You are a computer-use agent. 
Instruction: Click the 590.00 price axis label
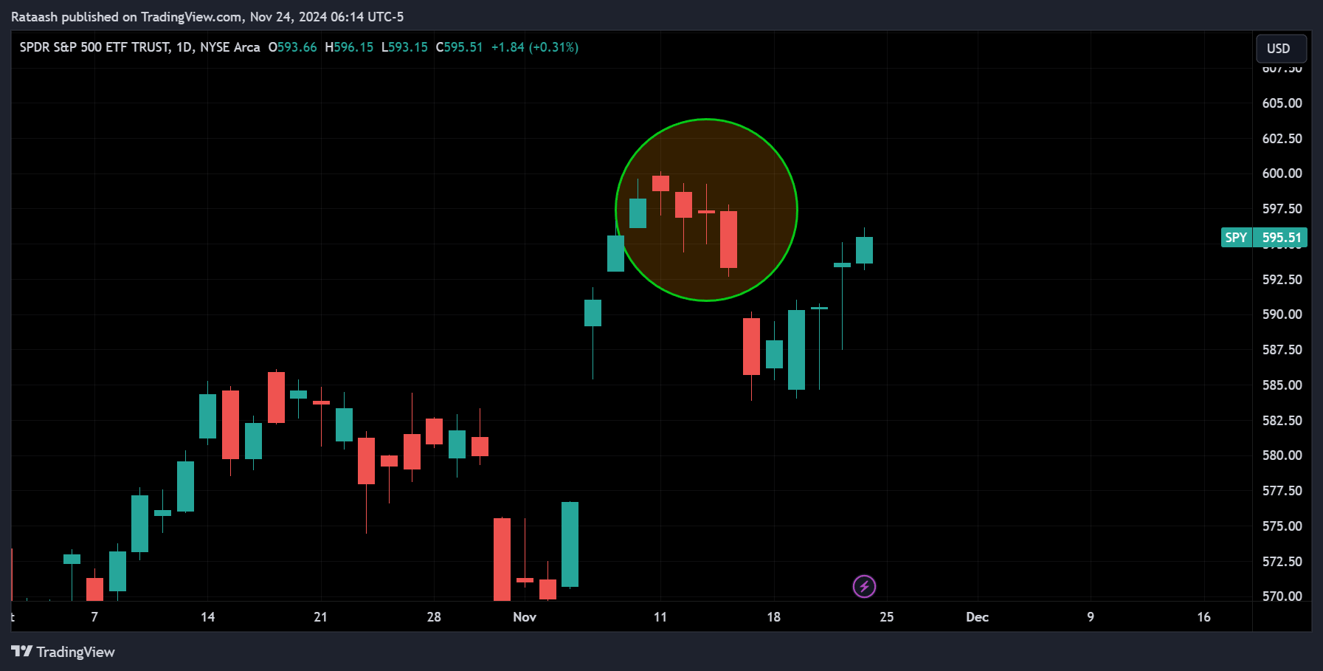(x=1282, y=314)
